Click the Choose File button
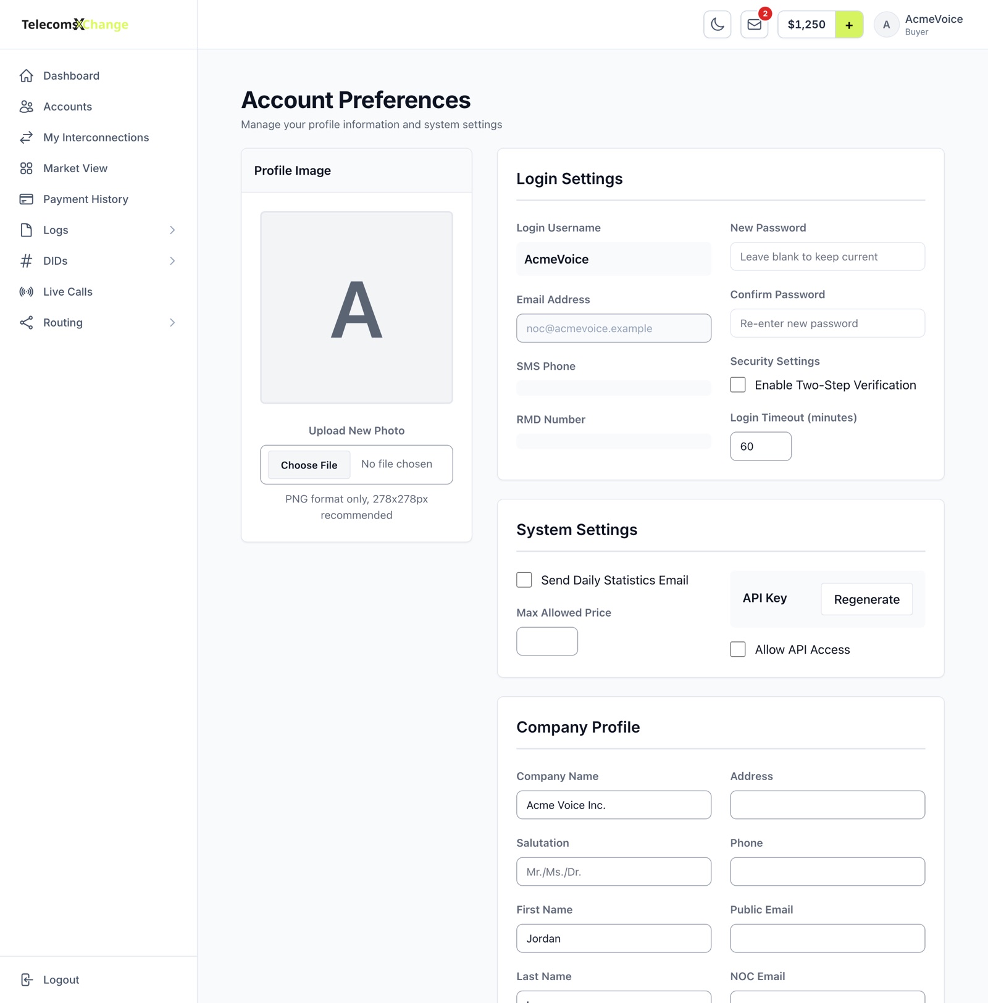 click(x=309, y=465)
